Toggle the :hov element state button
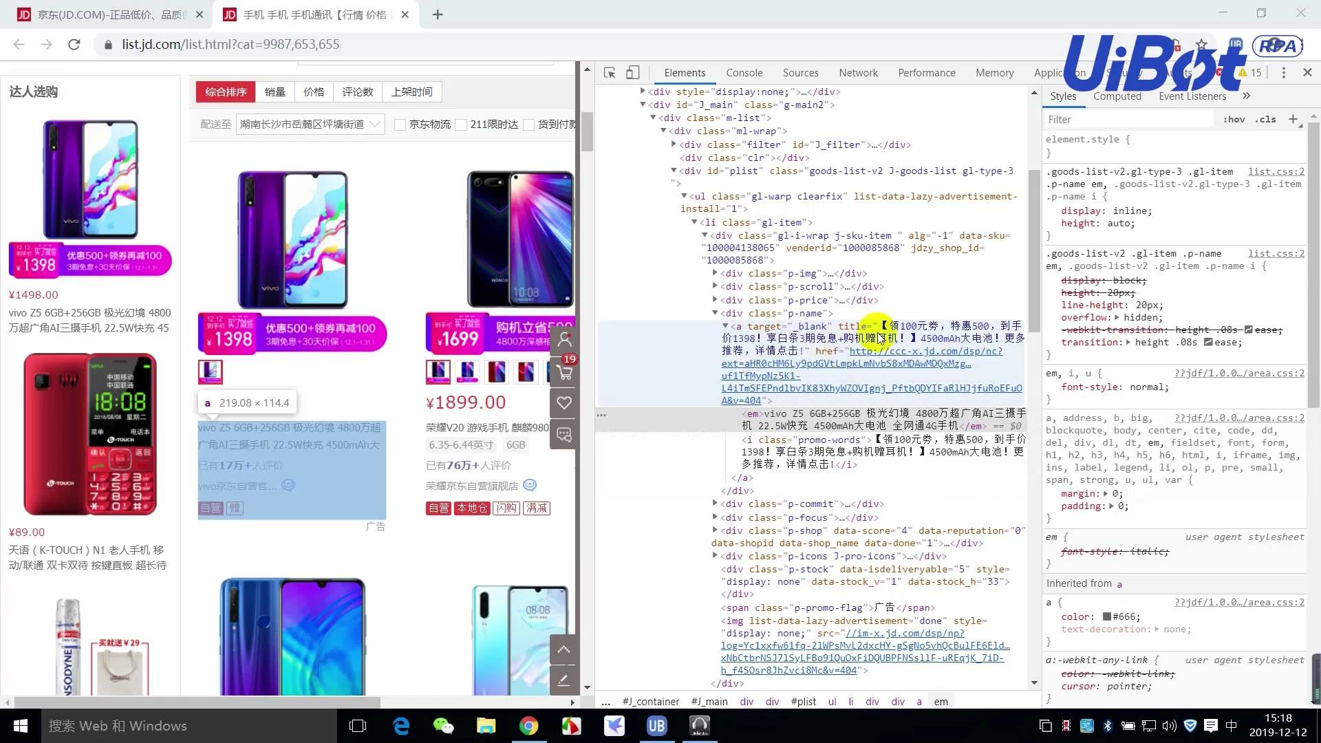 1234,119
